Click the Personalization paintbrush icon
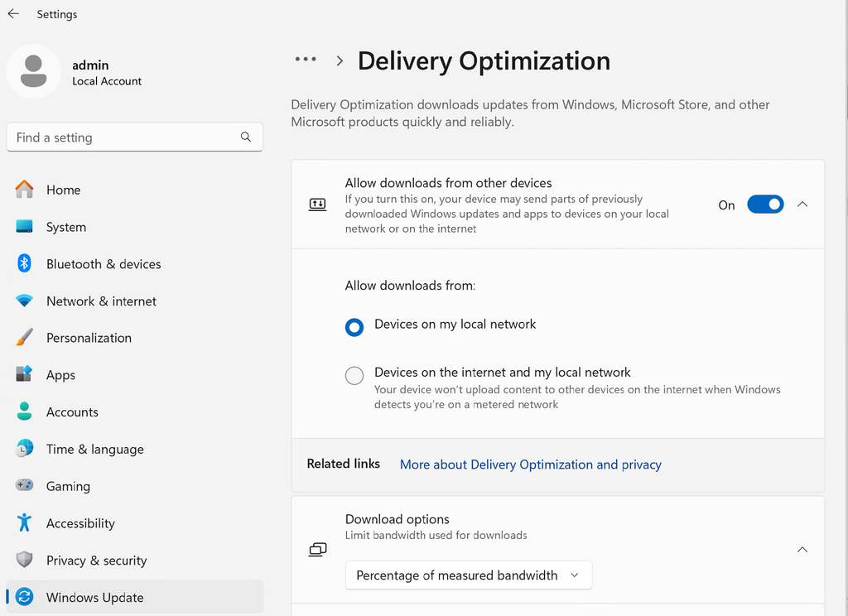This screenshot has width=848, height=616. coord(24,338)
